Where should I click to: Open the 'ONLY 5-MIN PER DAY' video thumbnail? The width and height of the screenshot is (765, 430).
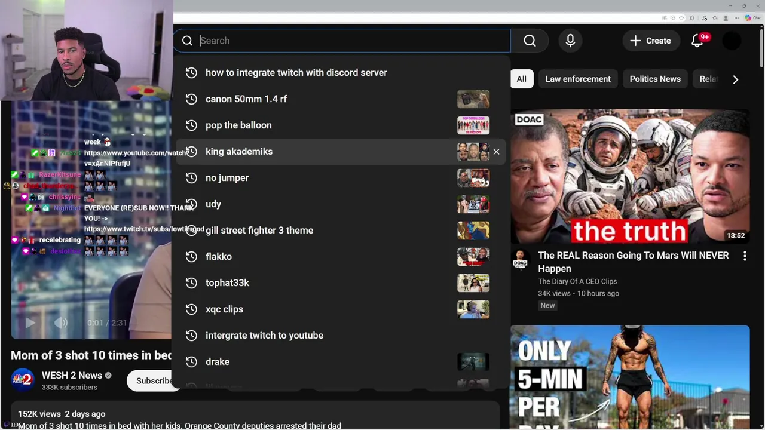tap(630, 377)
